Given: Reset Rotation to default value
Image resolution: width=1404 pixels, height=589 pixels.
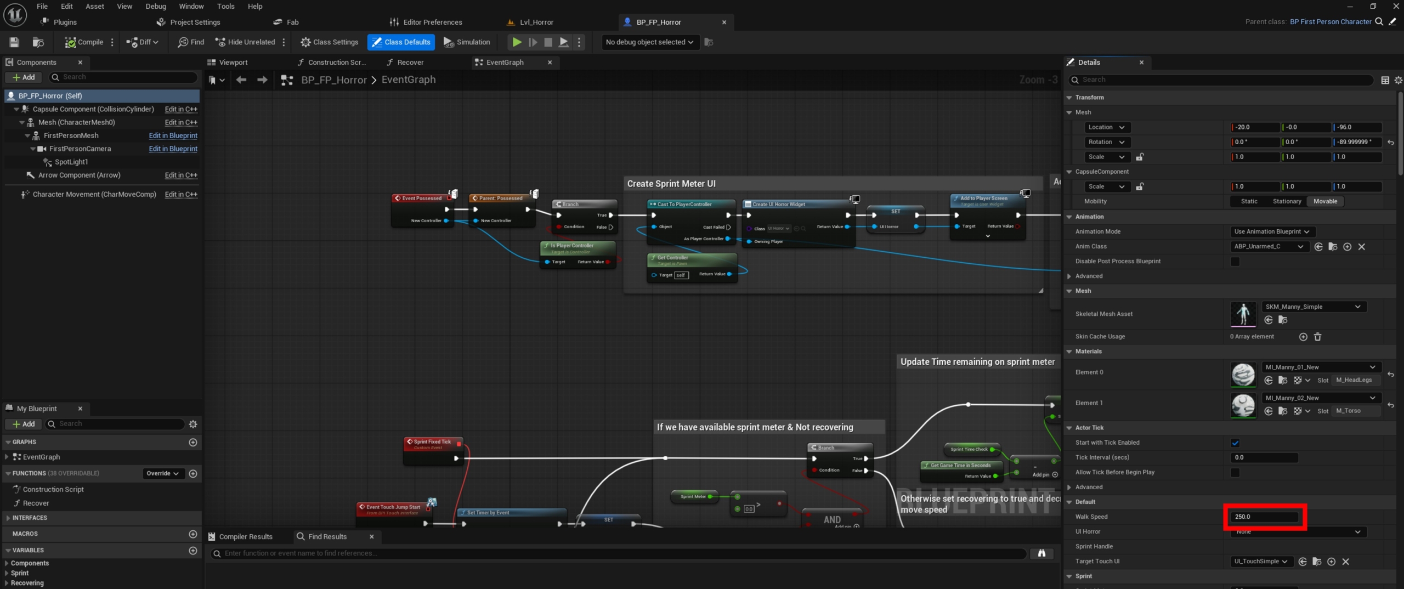Looking at the screenshot, I should click(x=1391, y=143).
